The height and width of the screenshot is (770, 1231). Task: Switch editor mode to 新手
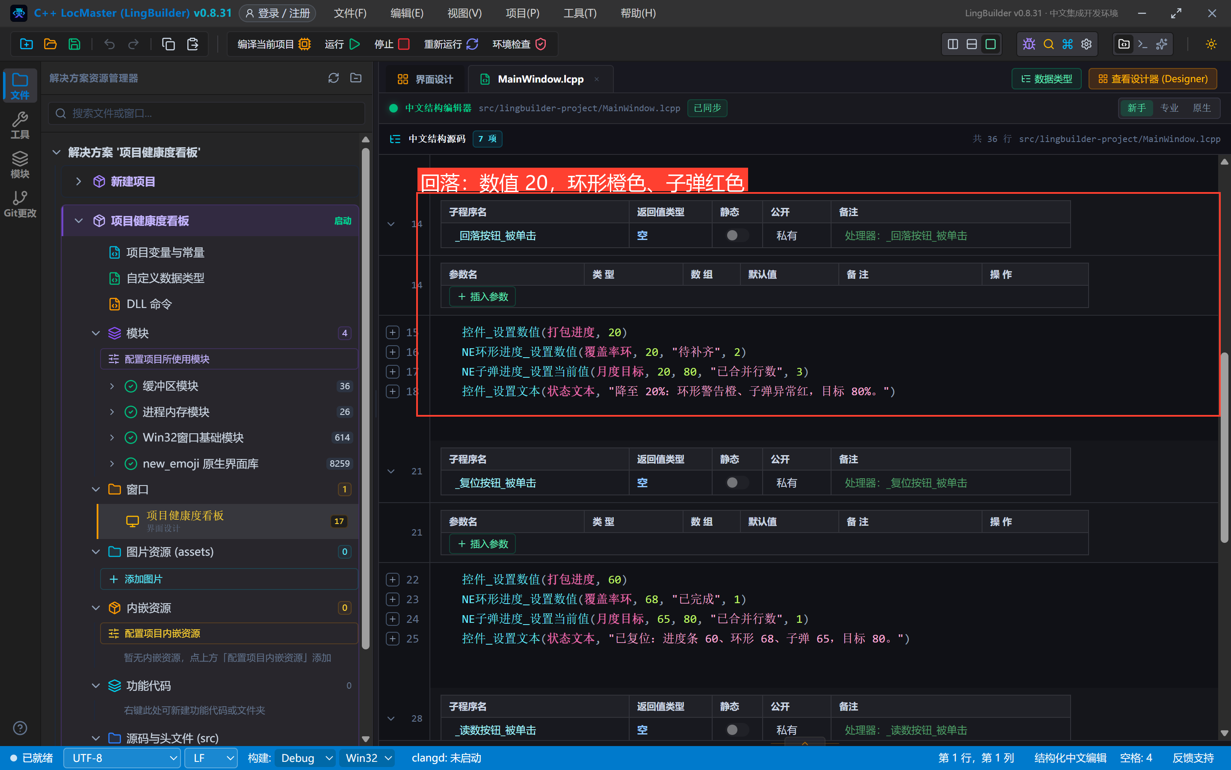pos(1136,108)
